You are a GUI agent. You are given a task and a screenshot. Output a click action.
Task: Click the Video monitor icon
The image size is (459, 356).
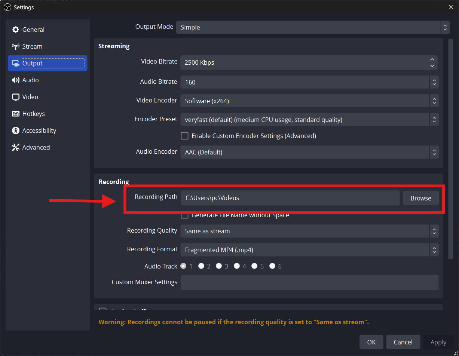(x=16, y=97)
